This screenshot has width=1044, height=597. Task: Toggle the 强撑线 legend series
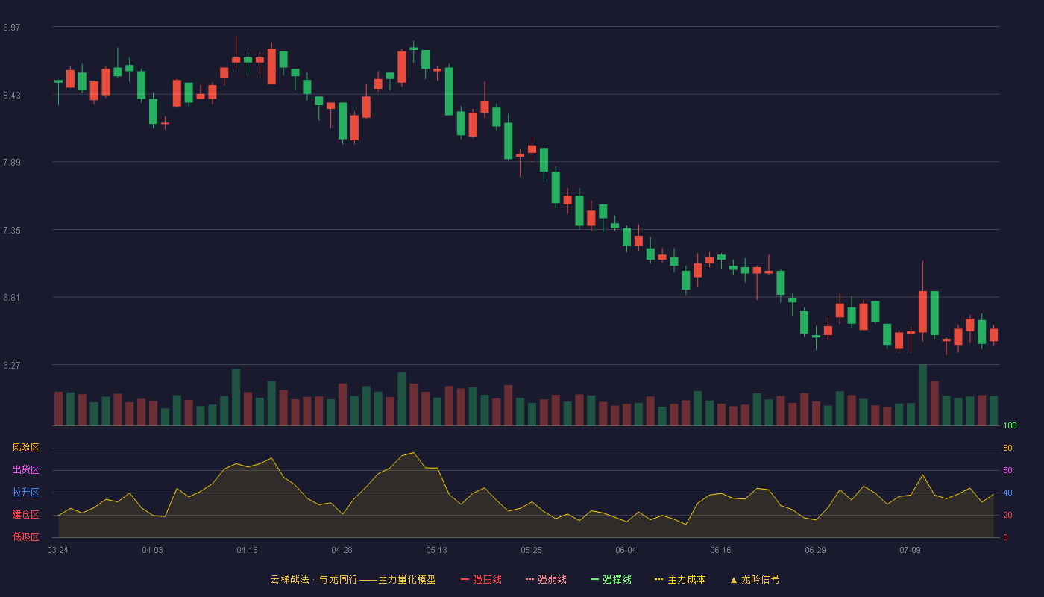611,579
